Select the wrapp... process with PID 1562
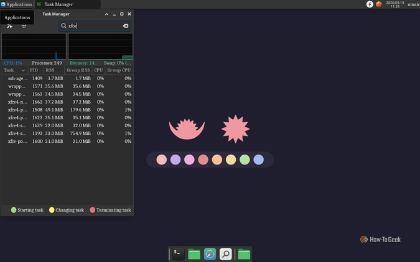 (x=17, y=94)
